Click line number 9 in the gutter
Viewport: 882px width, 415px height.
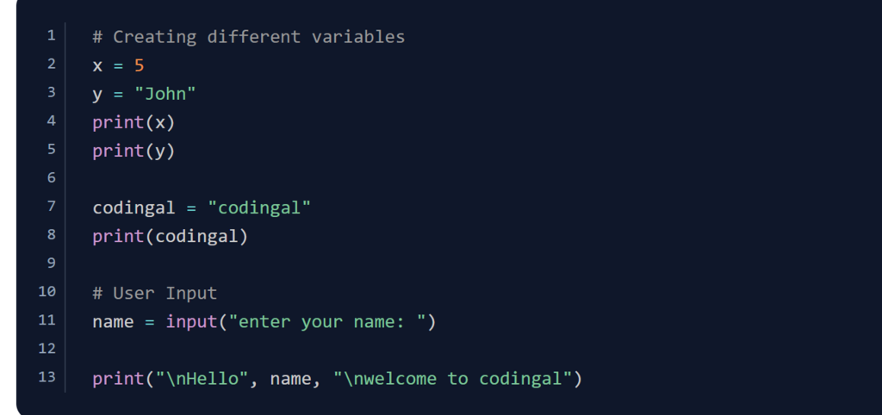51,263
